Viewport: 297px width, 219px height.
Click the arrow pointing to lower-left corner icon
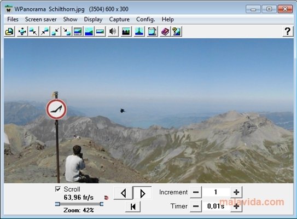tap(55, 31)
